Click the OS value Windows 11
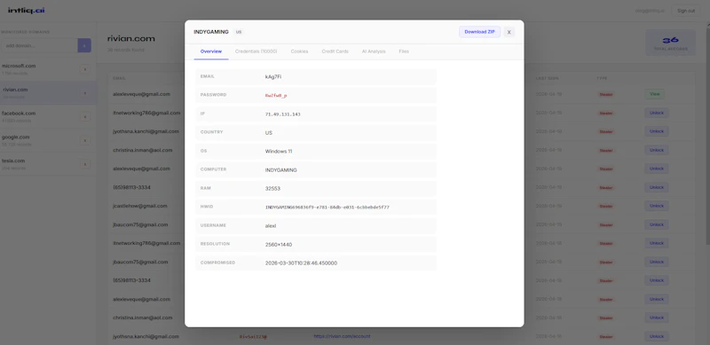 (x=279, y=152)
